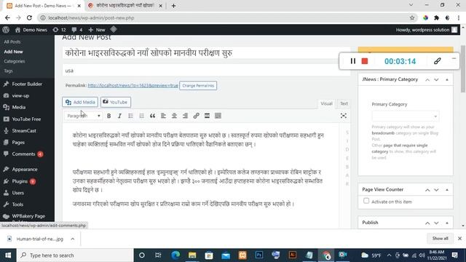Collapse the JNews Primary Category panel

(x=446, y=79)
